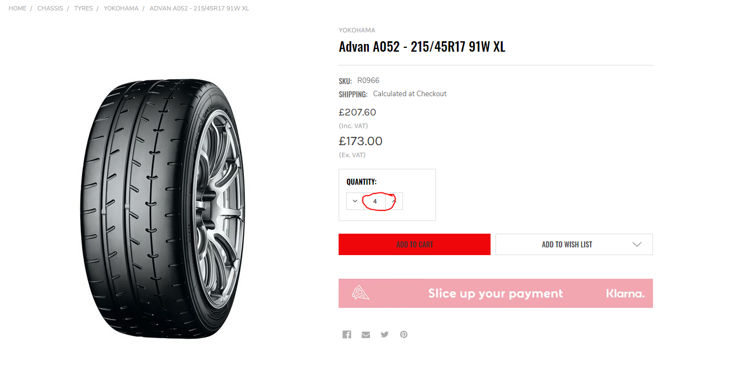Go to Home in the breadcrumb

point(18,9)
